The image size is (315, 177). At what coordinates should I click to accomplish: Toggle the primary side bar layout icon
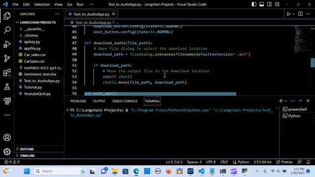[x=254, y=4]
